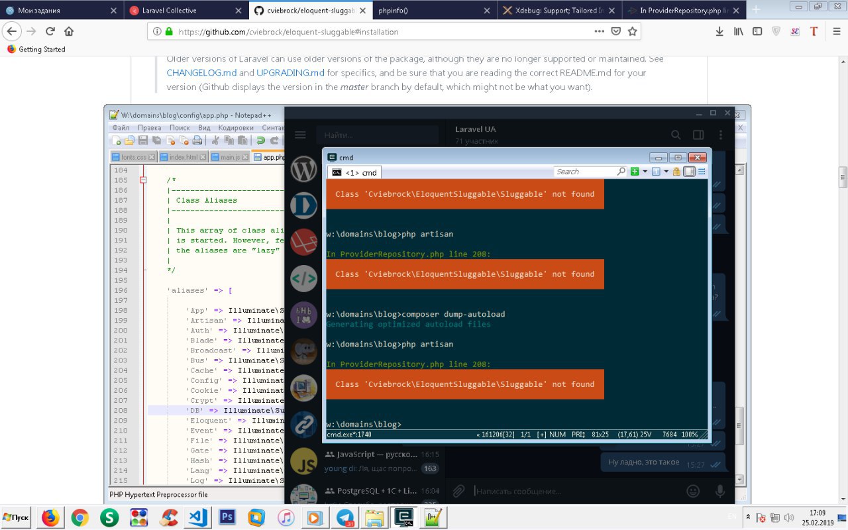
Task: Click the Cut scissors icon in Notepad++
Action: 215,140
